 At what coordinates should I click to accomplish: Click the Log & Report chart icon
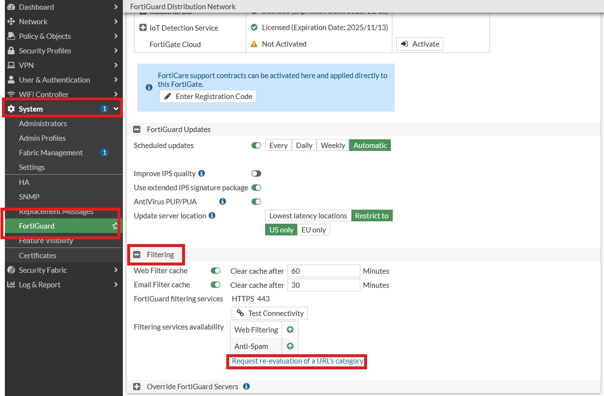coord(11,284)
